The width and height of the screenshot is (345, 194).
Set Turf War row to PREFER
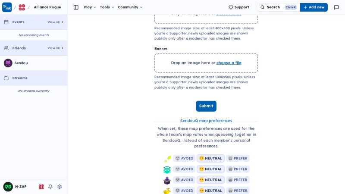238,158
